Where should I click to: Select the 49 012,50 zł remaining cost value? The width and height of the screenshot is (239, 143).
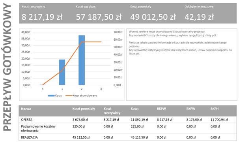(x=153, y=17)
